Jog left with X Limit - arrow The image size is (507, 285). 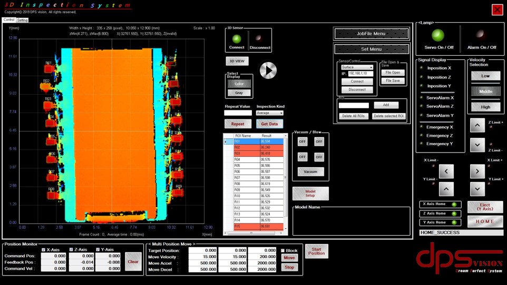click(446, 171)
